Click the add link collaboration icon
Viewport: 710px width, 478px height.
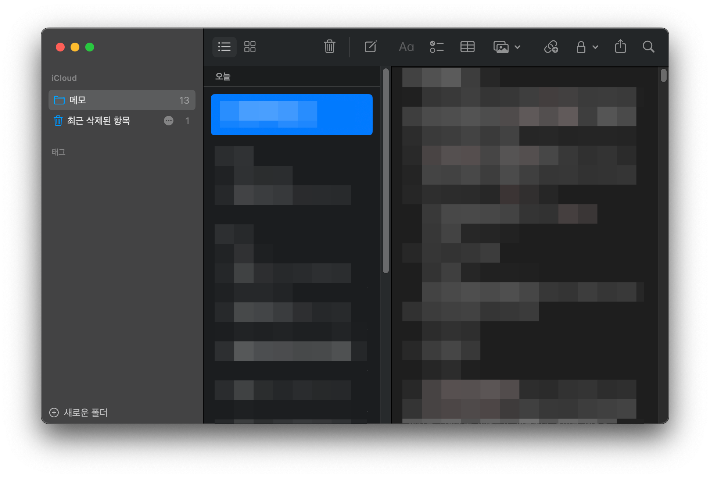point(551,47)
